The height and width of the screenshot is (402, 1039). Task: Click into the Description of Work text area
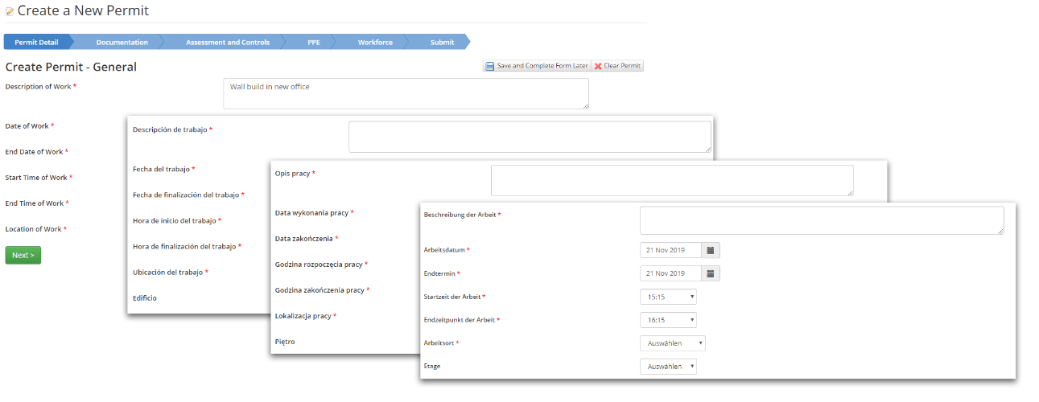click(406, 93)
